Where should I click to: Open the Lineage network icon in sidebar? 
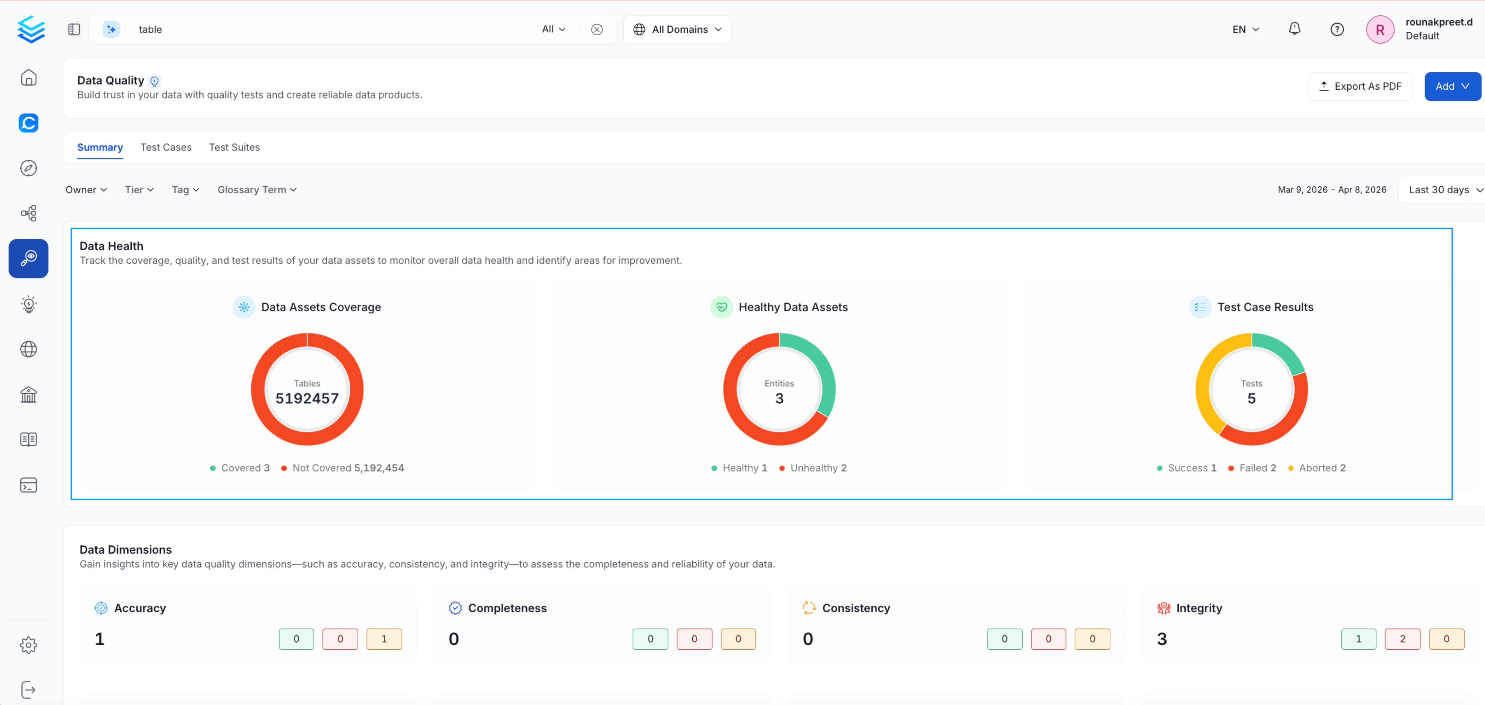pos(28,213)
